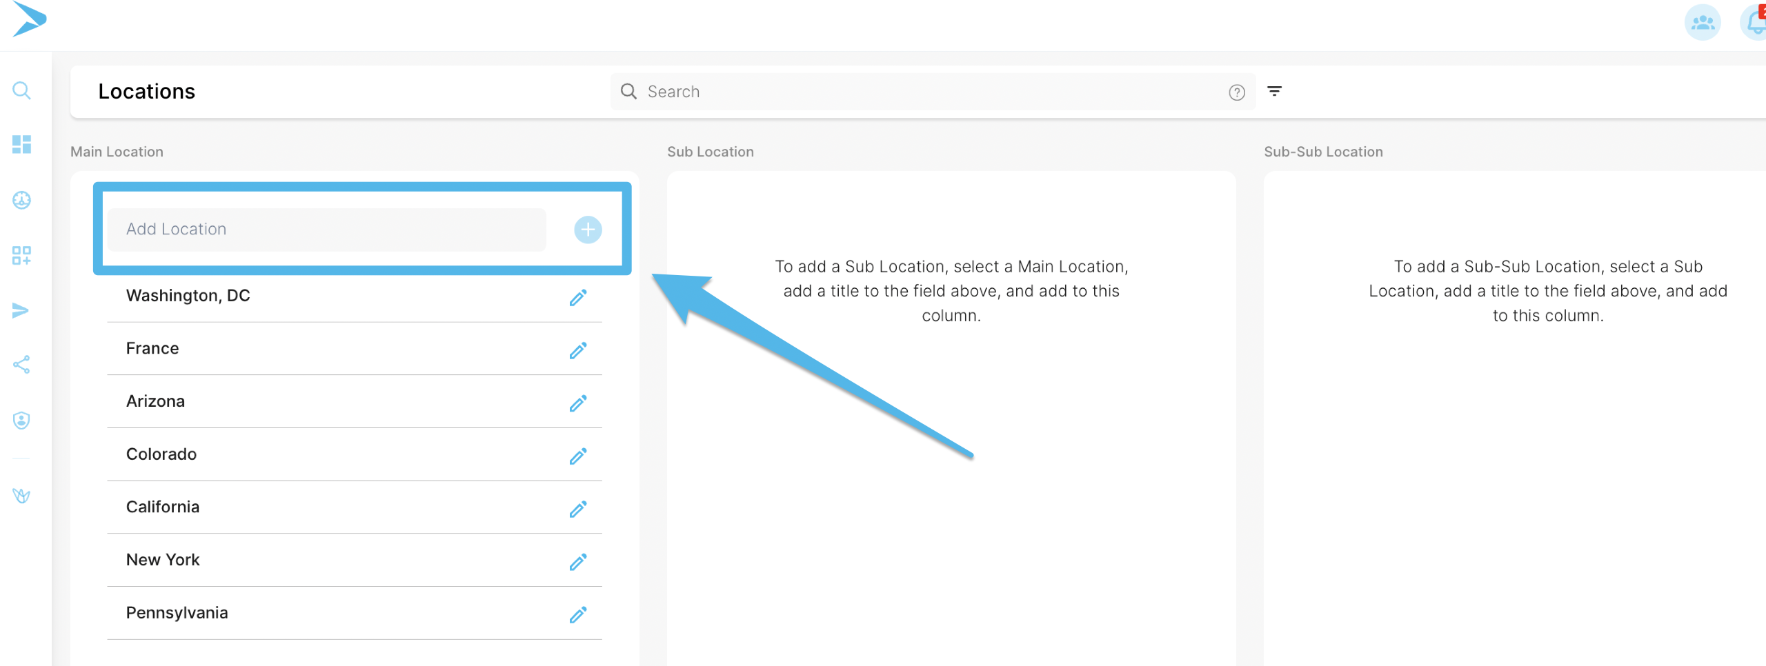The width and height of the screenshot is (1766, 666).
Task: Click the help question mark in search bar
Action: pyautogui.click(x=1237, y=92)
